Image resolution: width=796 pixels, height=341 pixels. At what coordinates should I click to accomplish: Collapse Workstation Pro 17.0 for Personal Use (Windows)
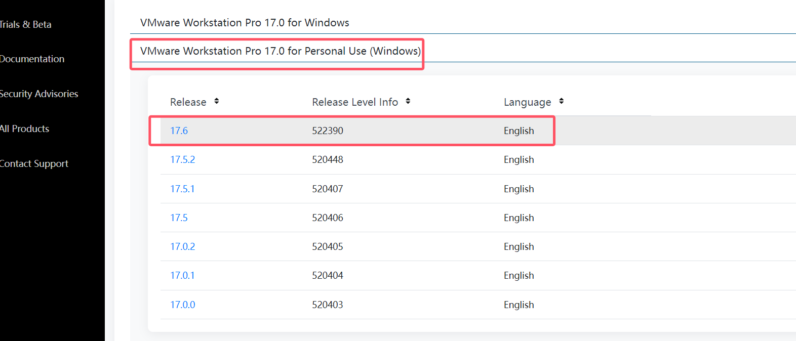tap(281, 51)
